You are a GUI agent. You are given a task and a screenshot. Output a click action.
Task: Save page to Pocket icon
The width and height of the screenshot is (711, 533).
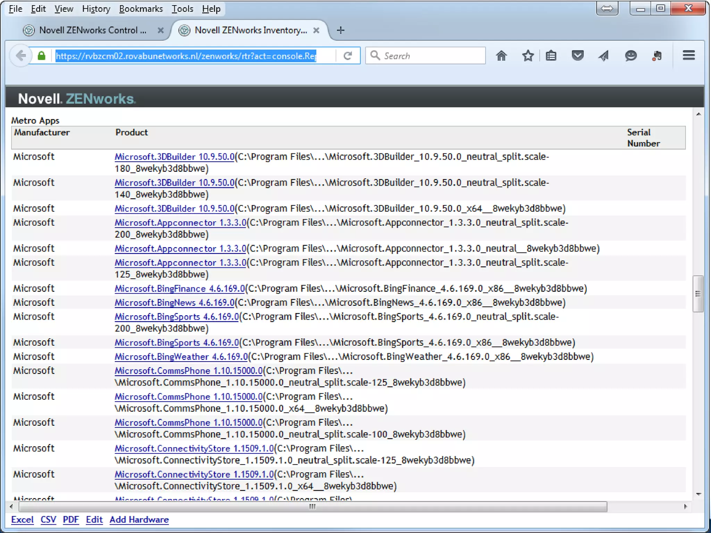(578, 56)
